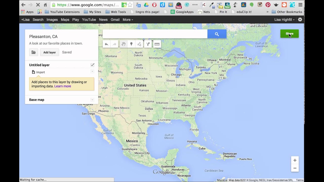Screen dimensions: 324x182
Task: Open YouTube in Google bar
Action: [x=89, y=19]
